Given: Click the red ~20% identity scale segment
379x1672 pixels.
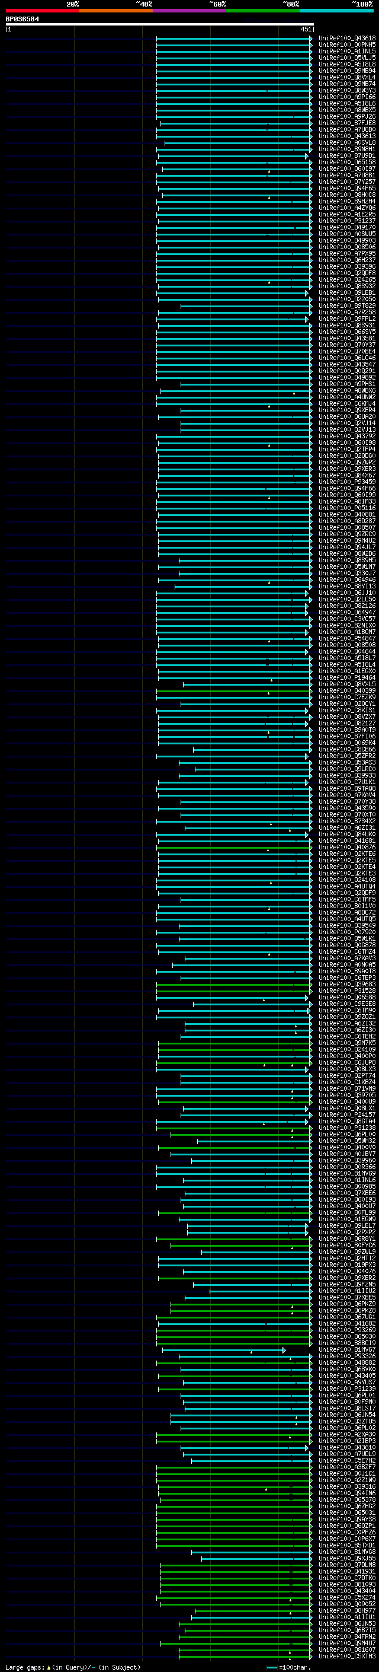Looking at the screenshot, I should 42,11.
